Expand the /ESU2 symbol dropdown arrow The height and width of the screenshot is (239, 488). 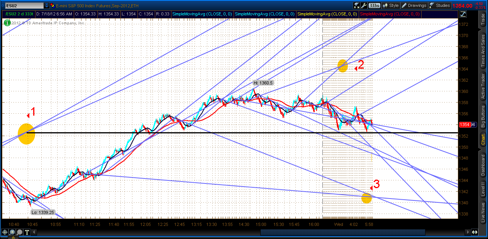[x=47, y=5]
